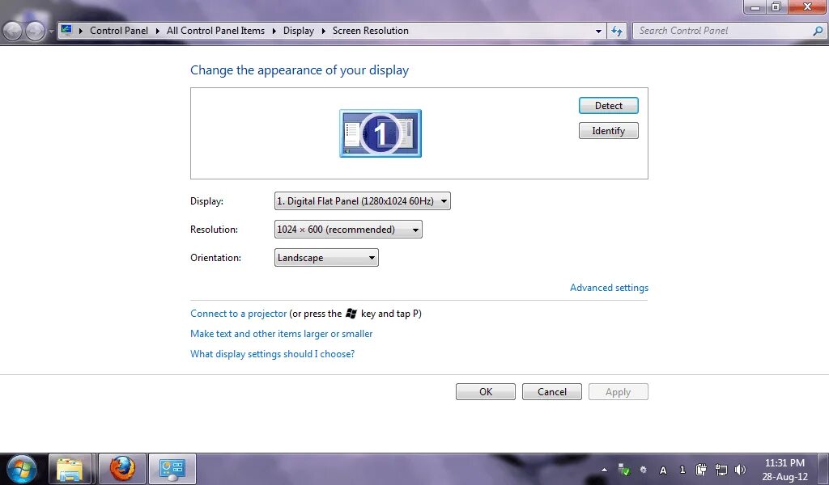Open the Display dropdown
The height and width of the screenshot is (485, 829).
click(x=362, y=201)
